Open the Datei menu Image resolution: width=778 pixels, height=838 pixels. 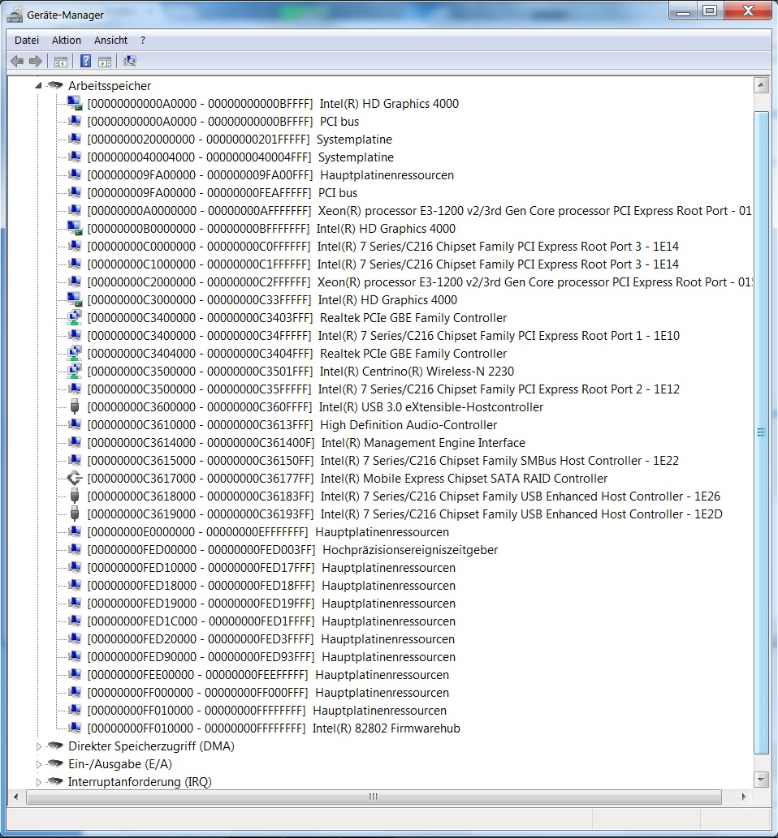coord(27,40)
